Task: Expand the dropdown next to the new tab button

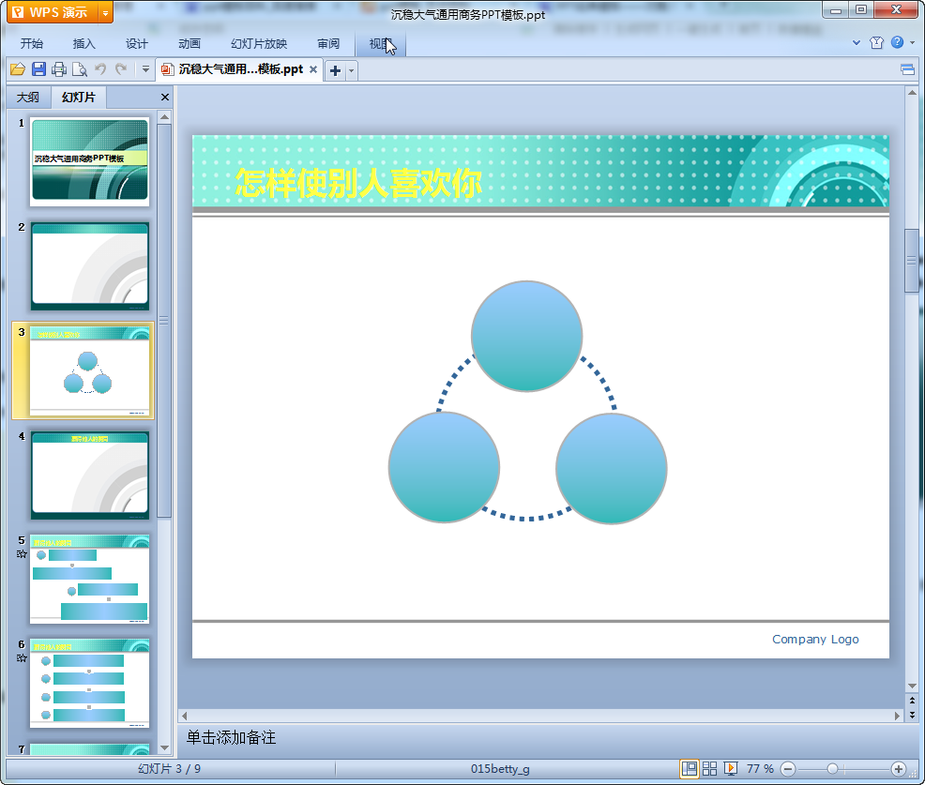Action: click(x=352, y=70)
